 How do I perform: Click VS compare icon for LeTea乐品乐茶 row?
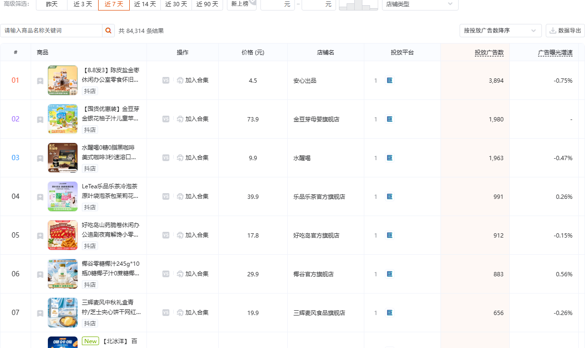[166, 196]
